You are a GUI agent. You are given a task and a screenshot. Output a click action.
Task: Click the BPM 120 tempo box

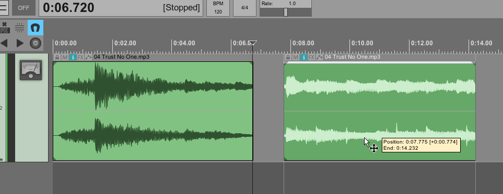click(218, 8)
